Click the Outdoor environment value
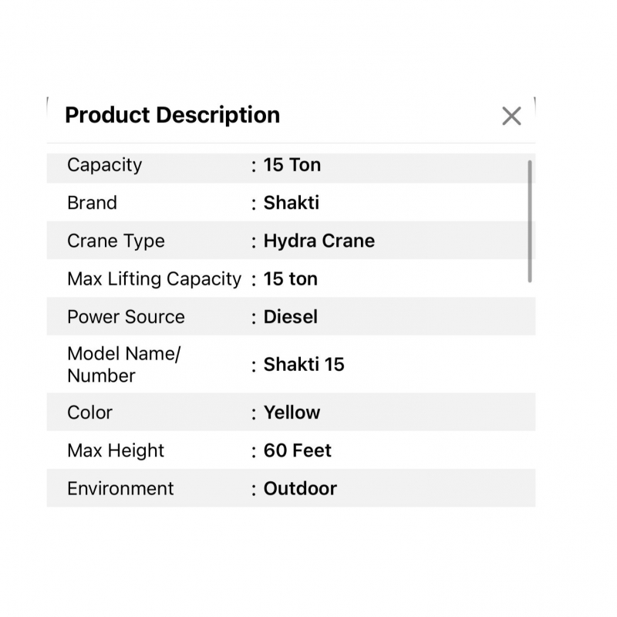 (300, 488)
